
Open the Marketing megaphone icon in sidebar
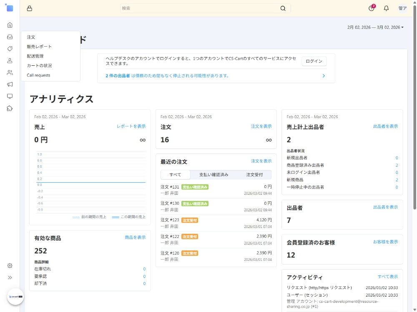coord(10,84)
